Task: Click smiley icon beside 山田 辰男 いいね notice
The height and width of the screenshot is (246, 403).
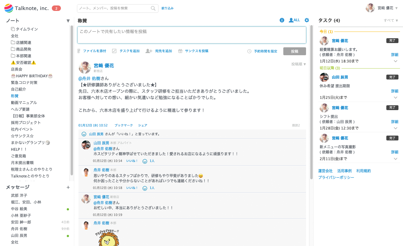Action: tap(84, 134)
